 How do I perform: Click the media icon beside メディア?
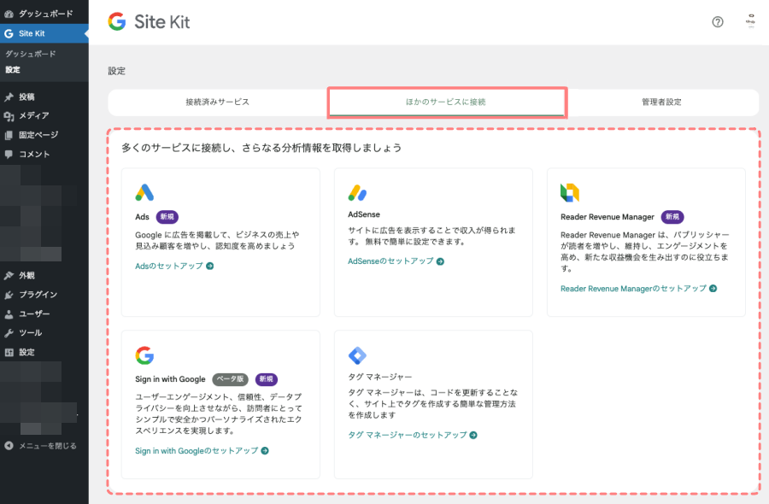[x=9, y=115]
